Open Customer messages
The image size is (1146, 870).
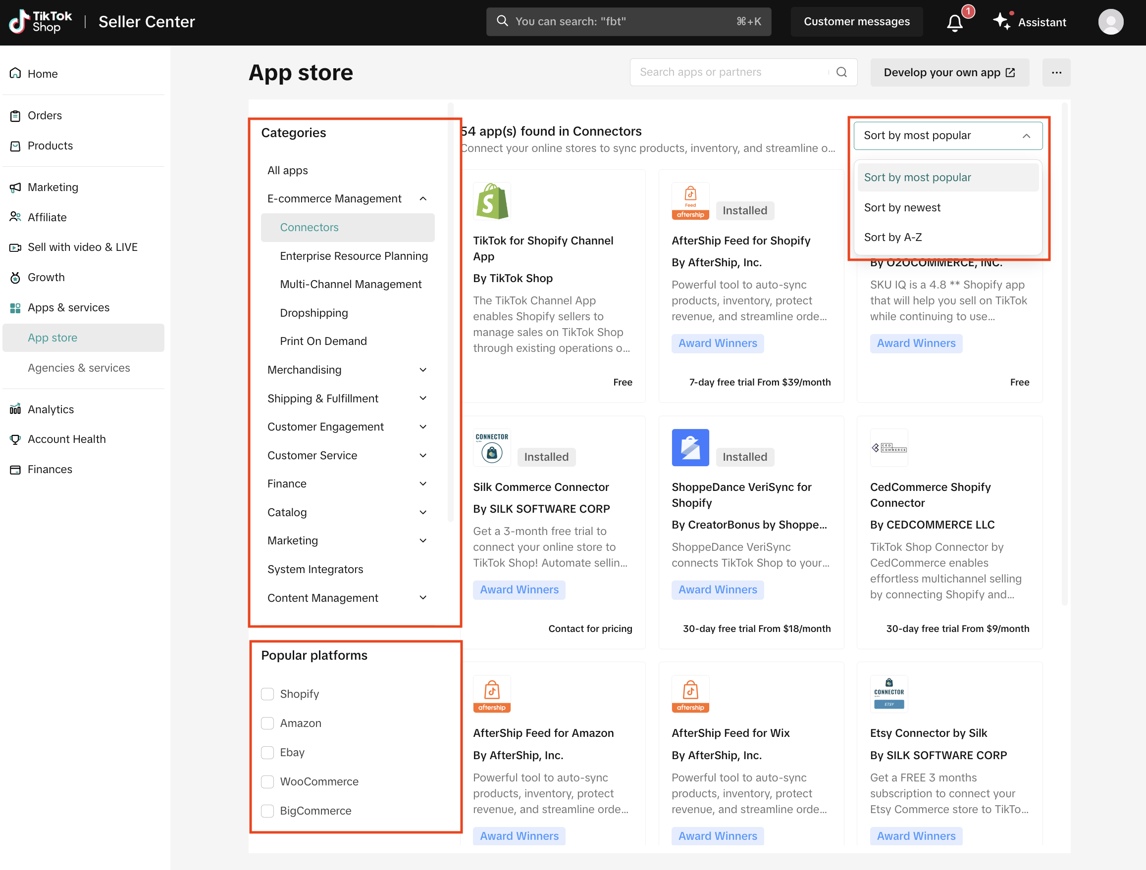[856, 22]
